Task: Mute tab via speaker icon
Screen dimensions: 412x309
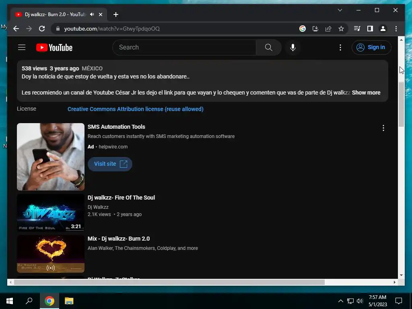Action: (x=92, y=14)
